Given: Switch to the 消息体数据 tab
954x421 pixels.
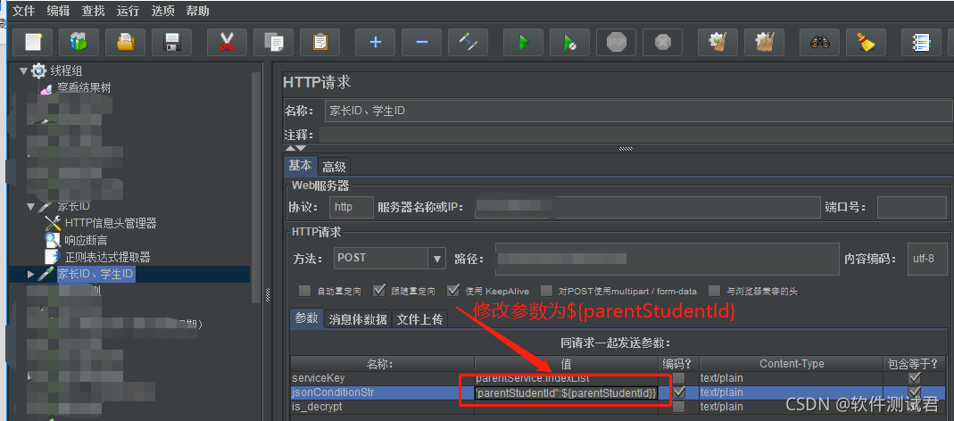Looking at the screenshot, I should [358, 318].
